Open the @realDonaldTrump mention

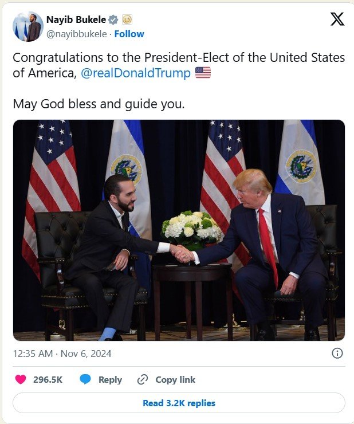(136, 73)
